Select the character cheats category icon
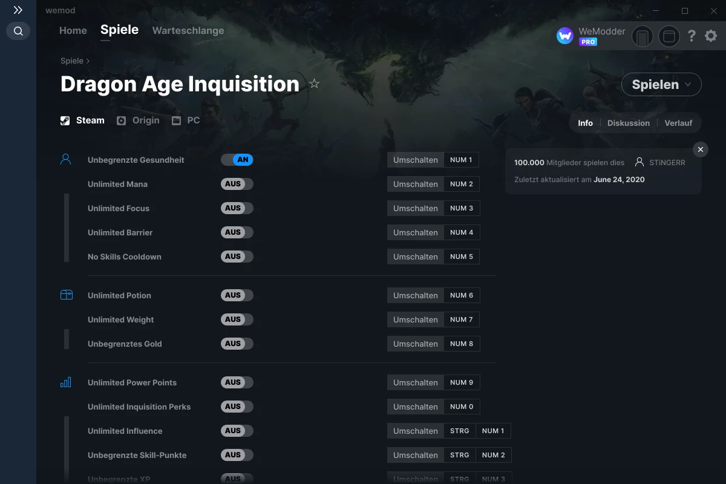The width and height of the screenshot is (726, 484). point(67,159)
